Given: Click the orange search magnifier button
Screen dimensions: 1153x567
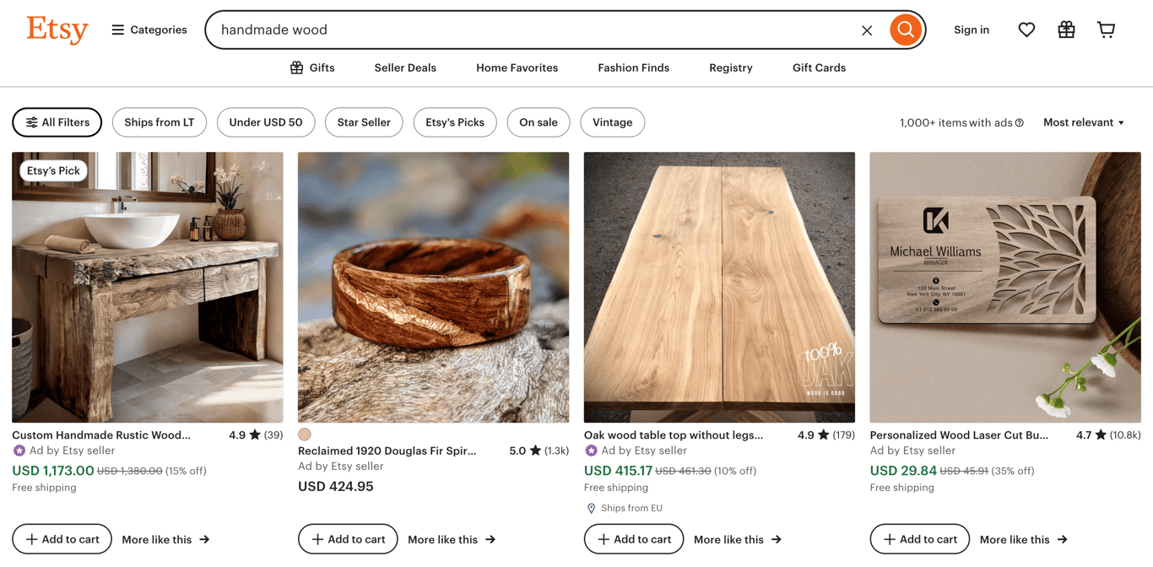Looking at the screenshot, I should point(905,30).
